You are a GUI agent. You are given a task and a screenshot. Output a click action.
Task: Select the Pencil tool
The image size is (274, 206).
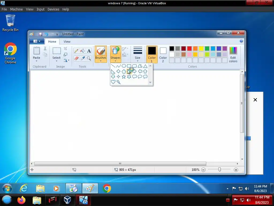76,51
